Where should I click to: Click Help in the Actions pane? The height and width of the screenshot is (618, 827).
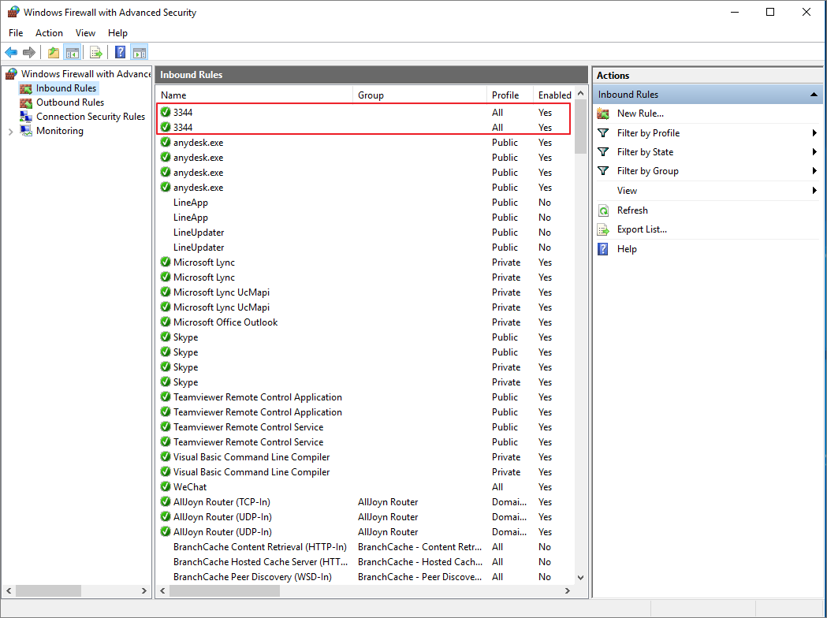tap(627, 249)
